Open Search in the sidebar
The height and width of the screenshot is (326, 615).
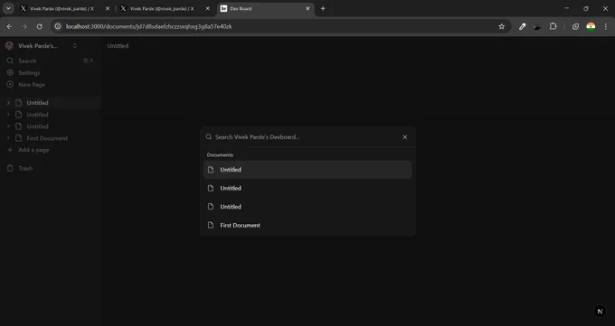[x=51, y=61]
